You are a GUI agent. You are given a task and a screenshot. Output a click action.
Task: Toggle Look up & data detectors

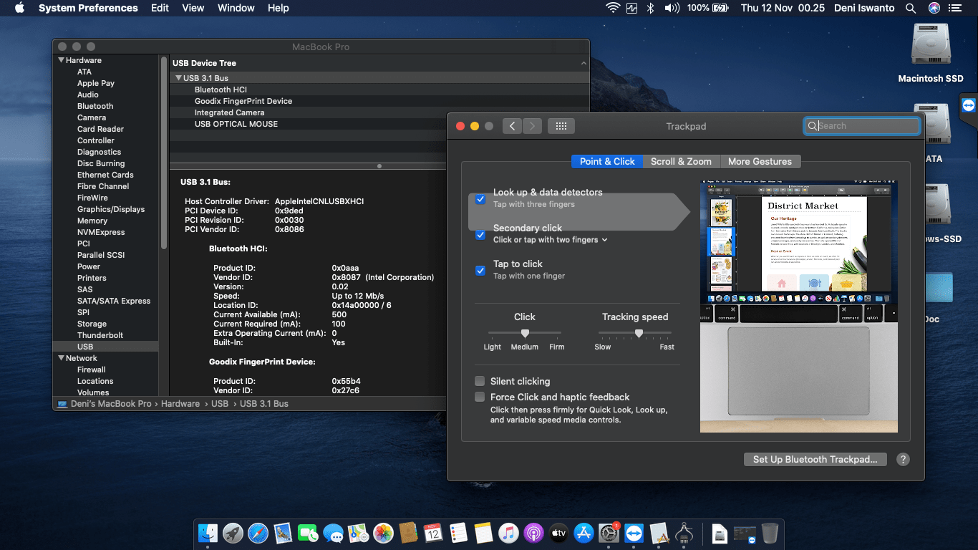480,199
